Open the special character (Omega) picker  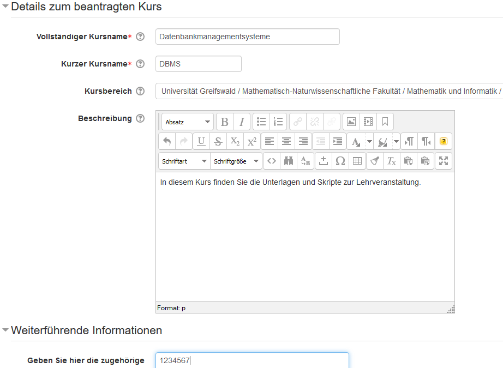coord(340,161)
